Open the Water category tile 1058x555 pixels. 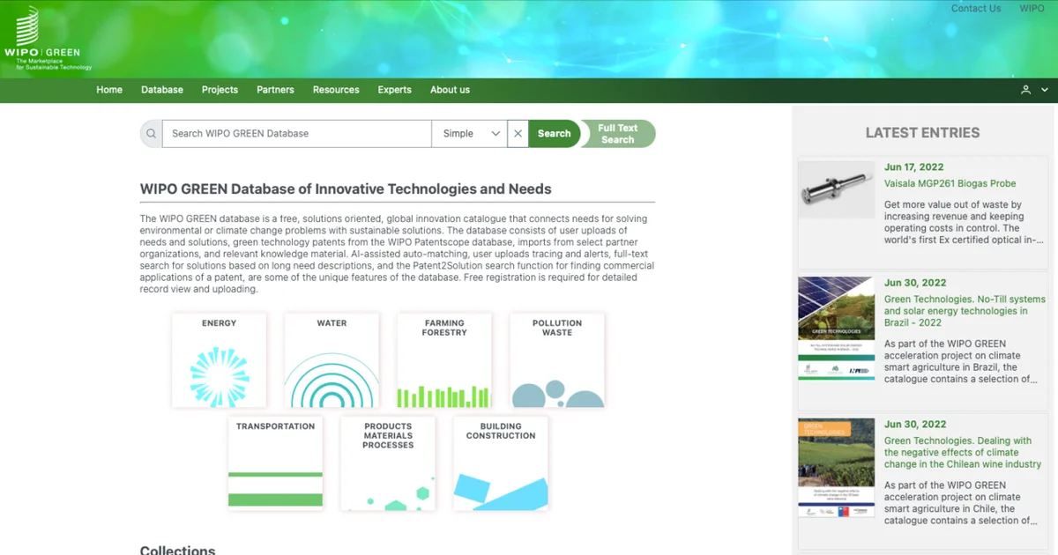click(x=332, y=360)
